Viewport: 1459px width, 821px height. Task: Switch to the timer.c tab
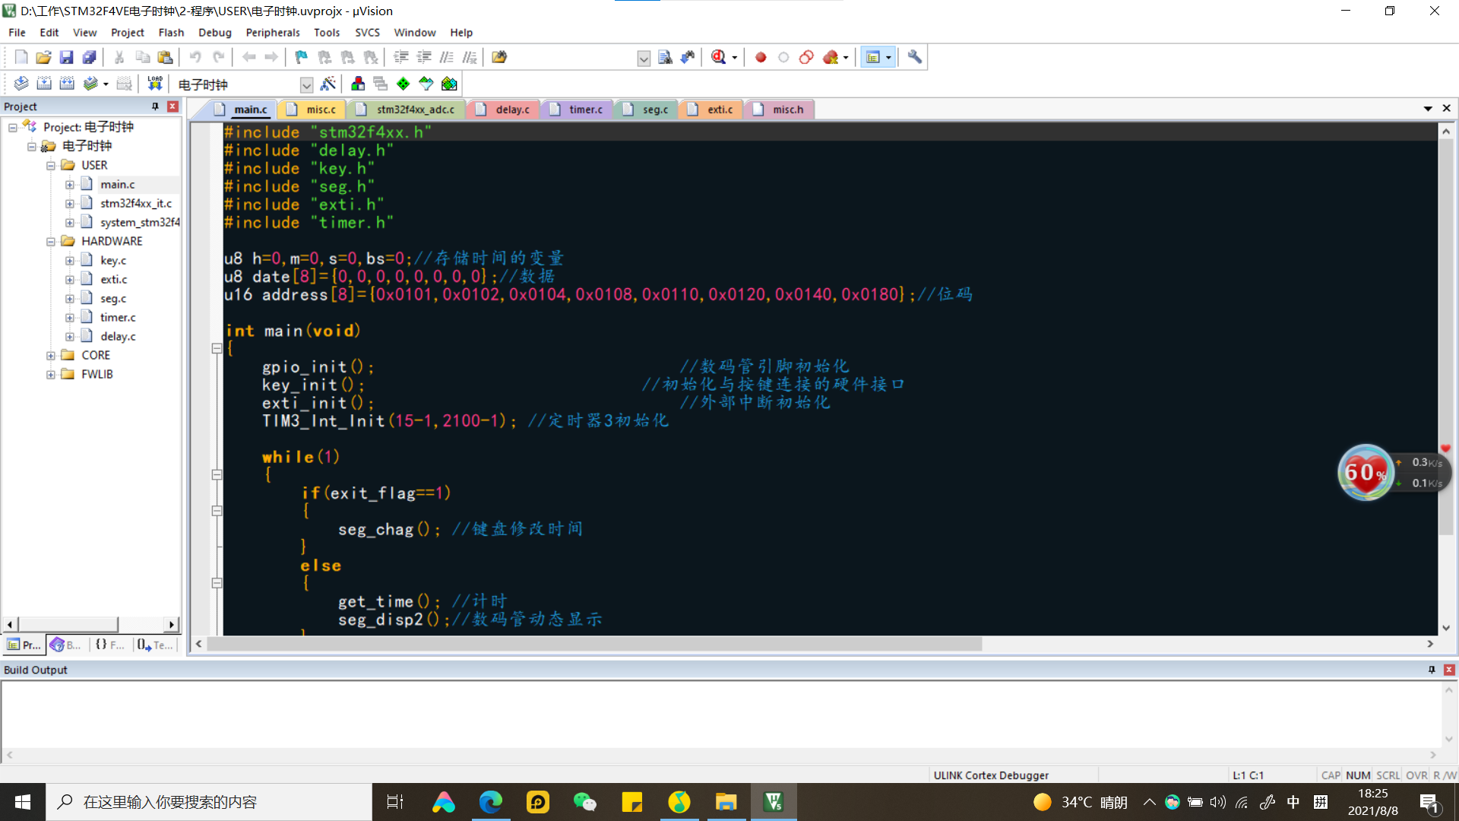pyautogui.click(x=578, y=109)
